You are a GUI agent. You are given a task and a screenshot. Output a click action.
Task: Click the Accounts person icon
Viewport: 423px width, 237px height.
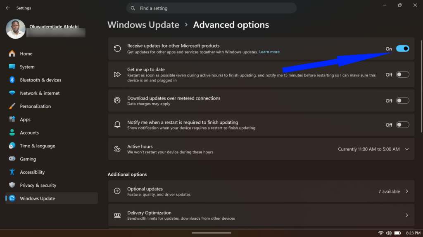12,132
